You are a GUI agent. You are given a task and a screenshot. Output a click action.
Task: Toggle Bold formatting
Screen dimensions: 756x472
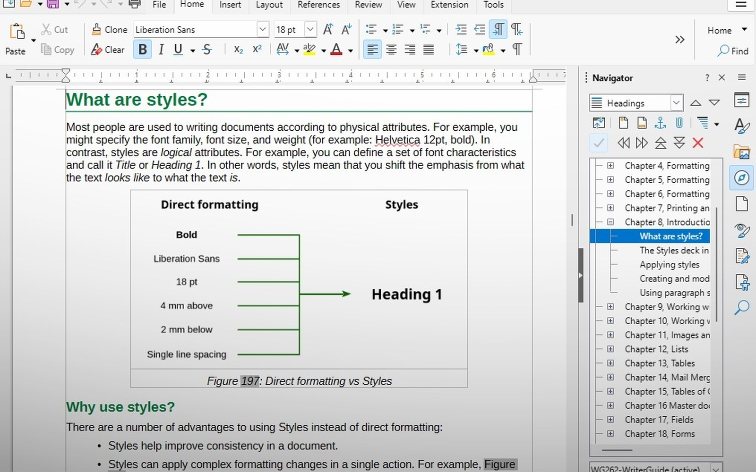143,50
